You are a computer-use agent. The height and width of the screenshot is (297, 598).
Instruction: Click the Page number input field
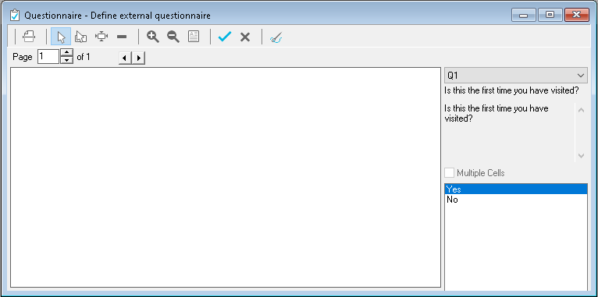point(48,56)
